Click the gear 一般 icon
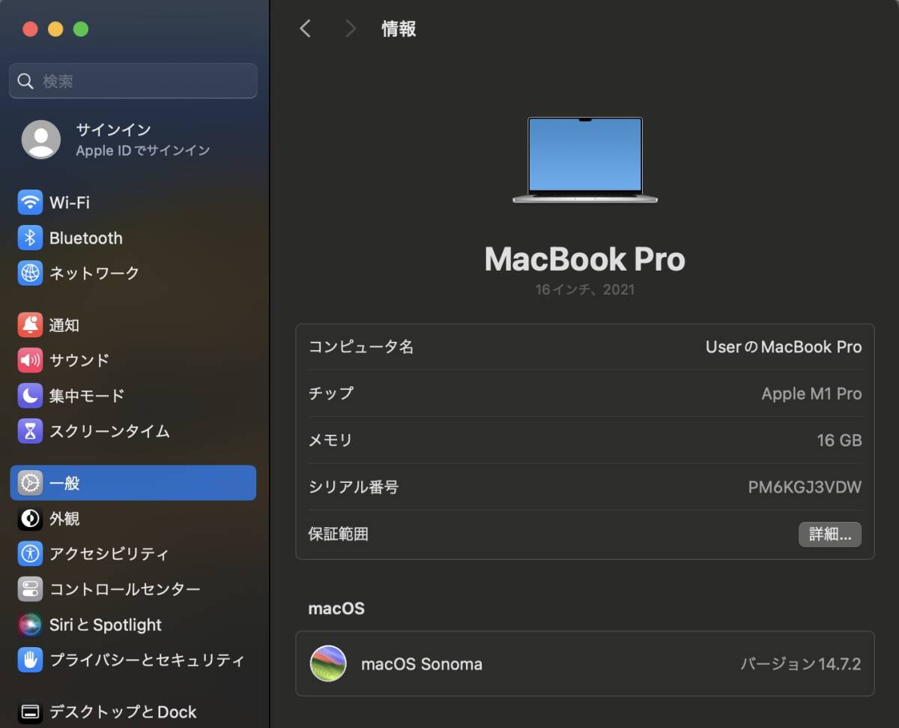The image size is (899, 728). (30, 483)
